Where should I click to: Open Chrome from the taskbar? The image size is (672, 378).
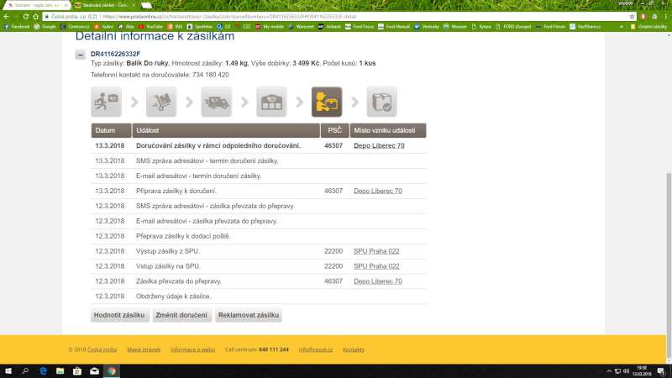112,370
